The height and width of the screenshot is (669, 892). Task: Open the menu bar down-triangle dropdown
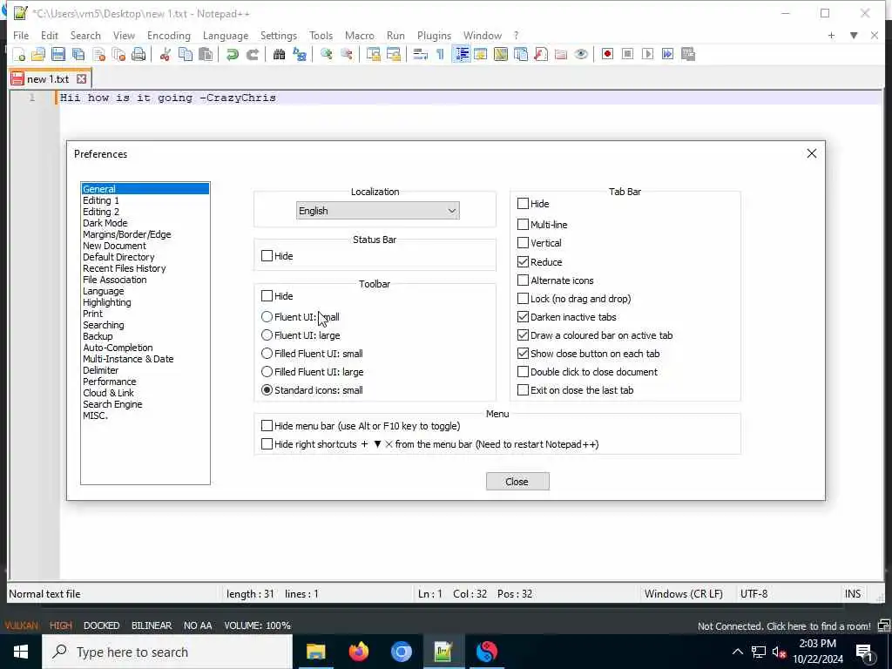pyautogui.click(x=854, y=35)
